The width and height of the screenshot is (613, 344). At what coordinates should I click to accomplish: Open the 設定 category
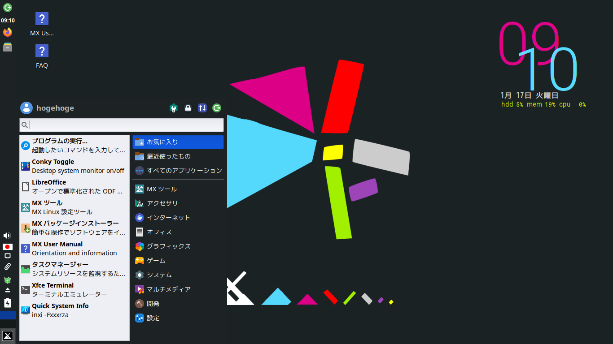[x=178, y=318]
